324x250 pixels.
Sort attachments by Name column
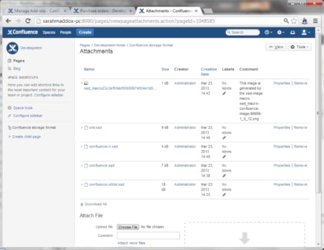[89, 69]
